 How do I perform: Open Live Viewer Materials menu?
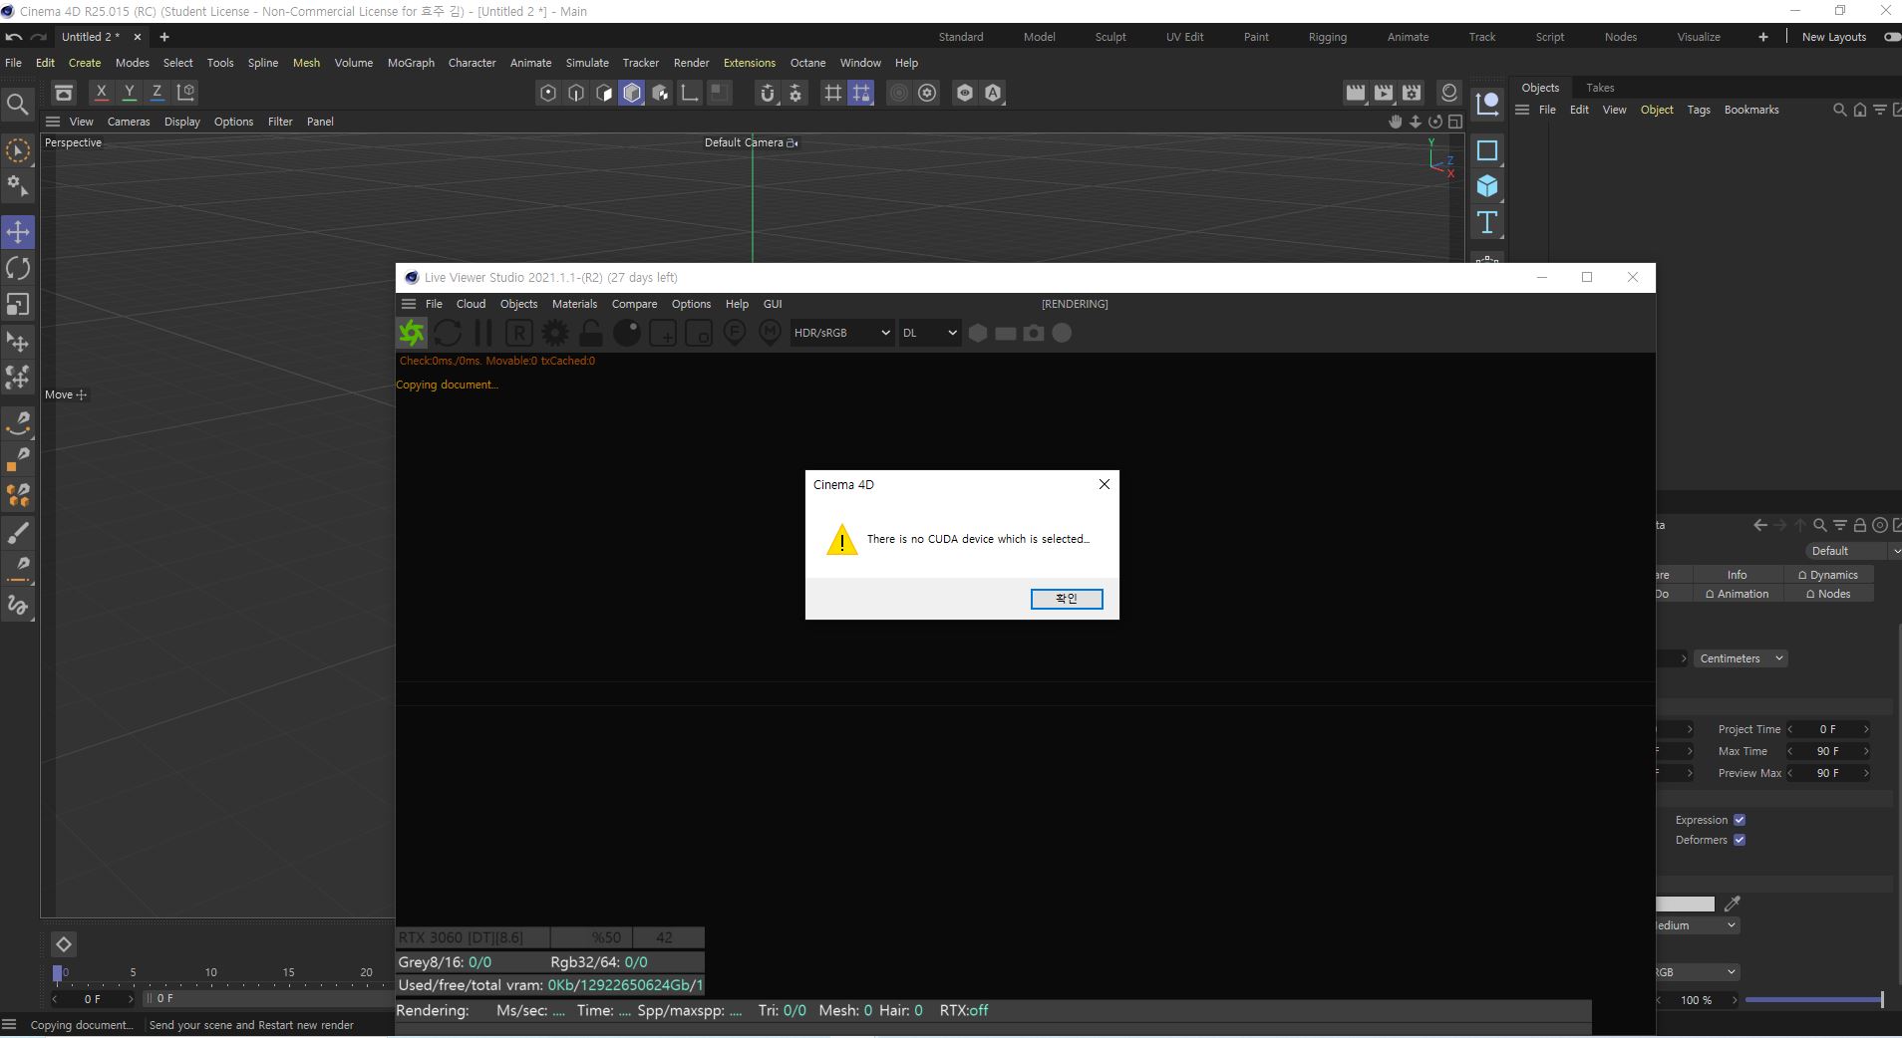coord(574,304)
